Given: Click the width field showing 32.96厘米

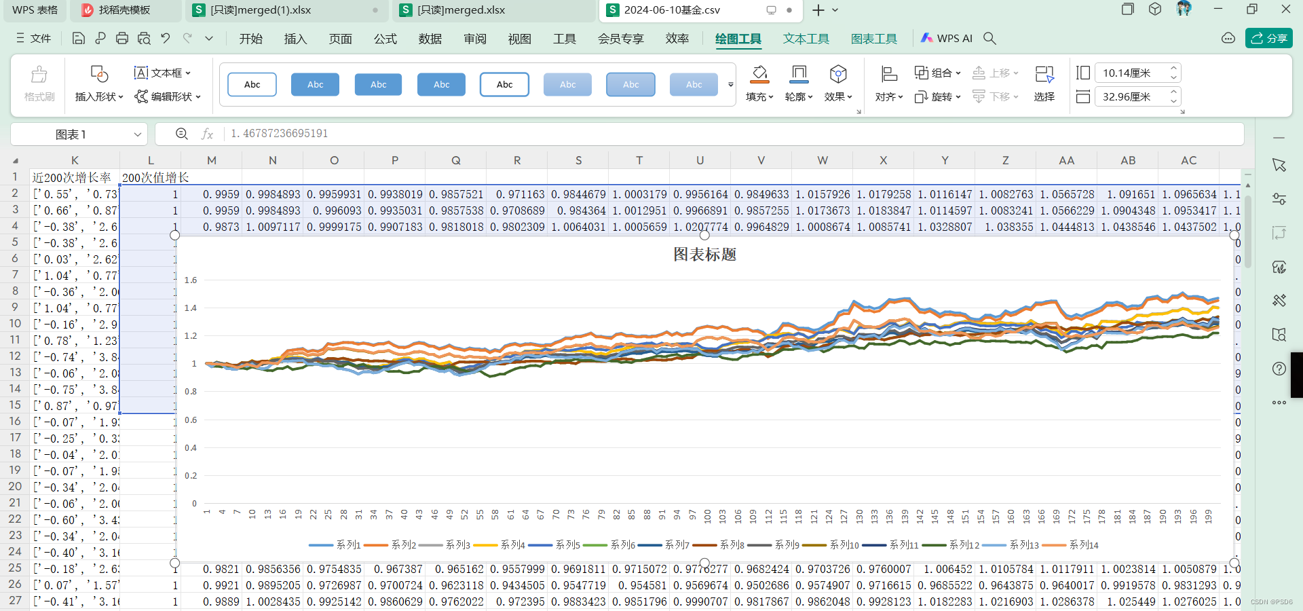Looking at the screenshot, I should [1131, 96].
